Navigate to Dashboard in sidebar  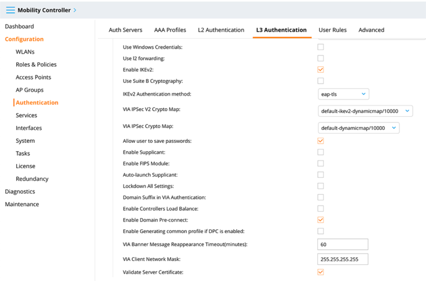pyautogui.click(x=19, y=27)
